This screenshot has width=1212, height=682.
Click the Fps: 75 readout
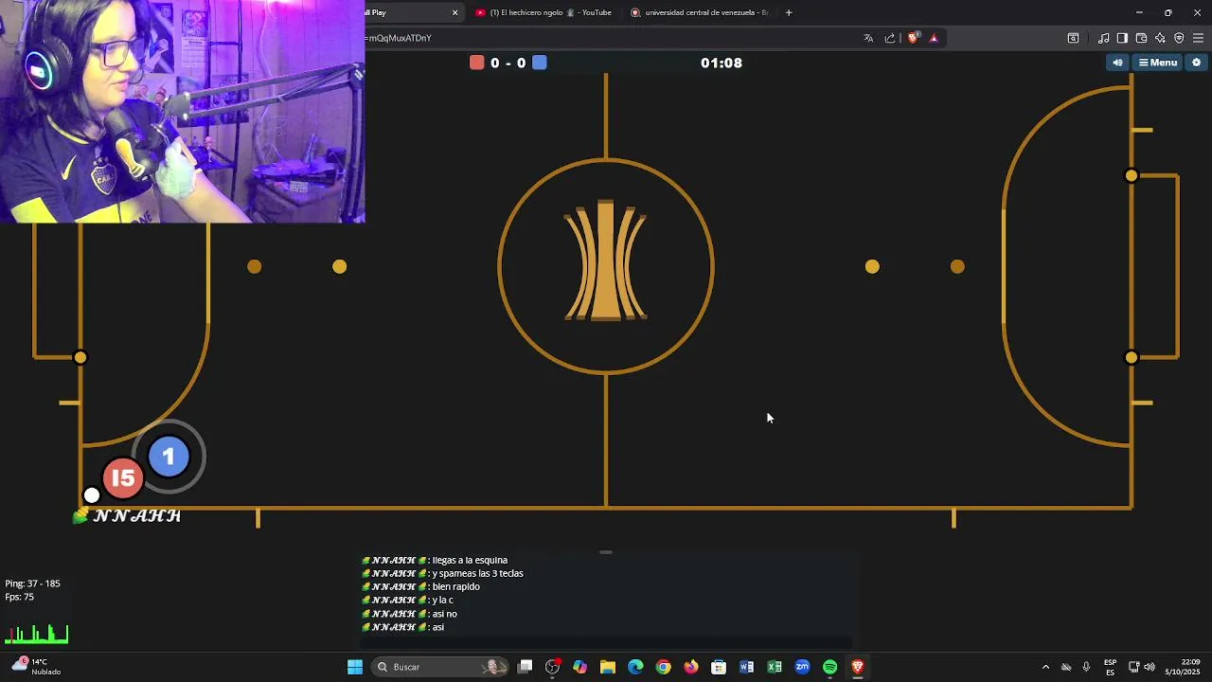coord(19,597)
